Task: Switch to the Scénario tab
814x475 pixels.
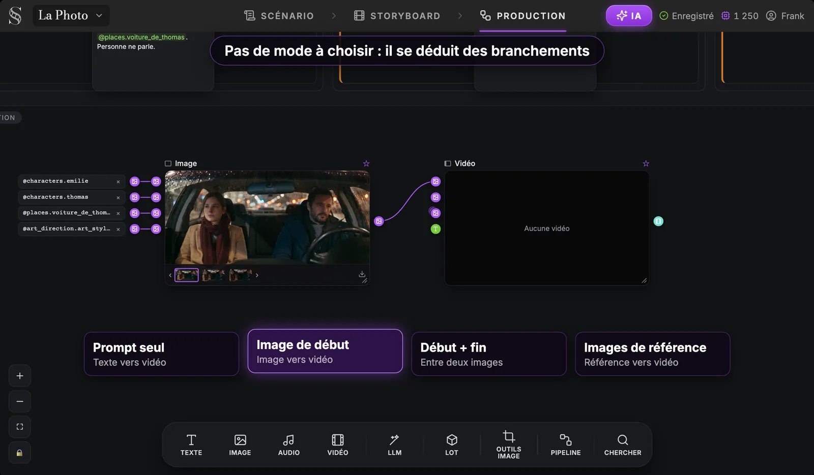Action: click(279, 16)
